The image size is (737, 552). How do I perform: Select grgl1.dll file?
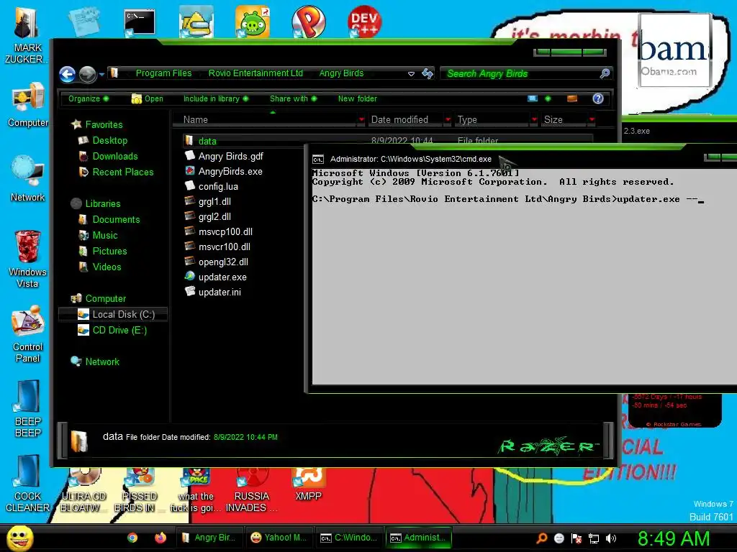click(214, 201)
